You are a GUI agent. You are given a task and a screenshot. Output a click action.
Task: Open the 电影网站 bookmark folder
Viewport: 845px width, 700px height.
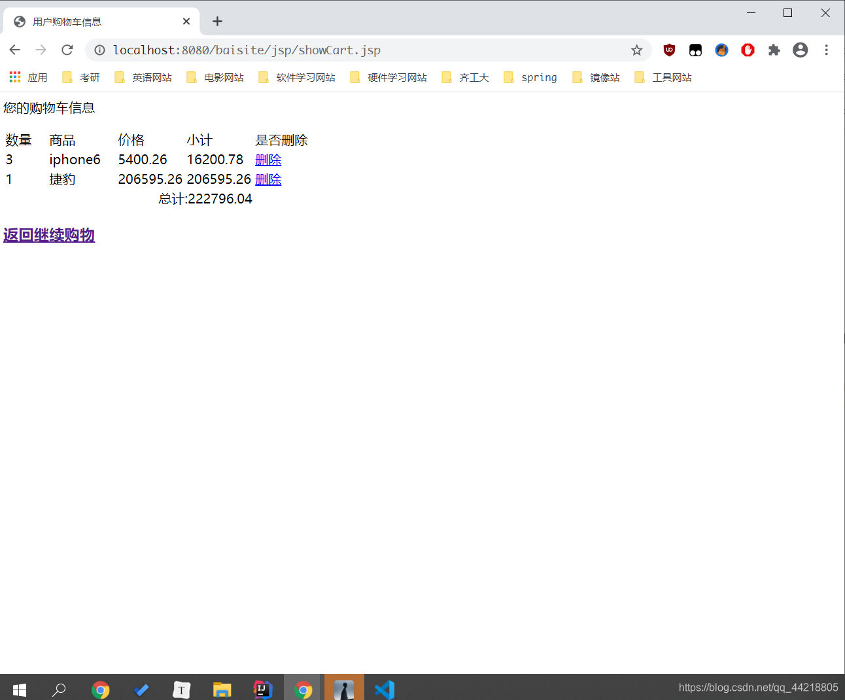pos(215,77)
